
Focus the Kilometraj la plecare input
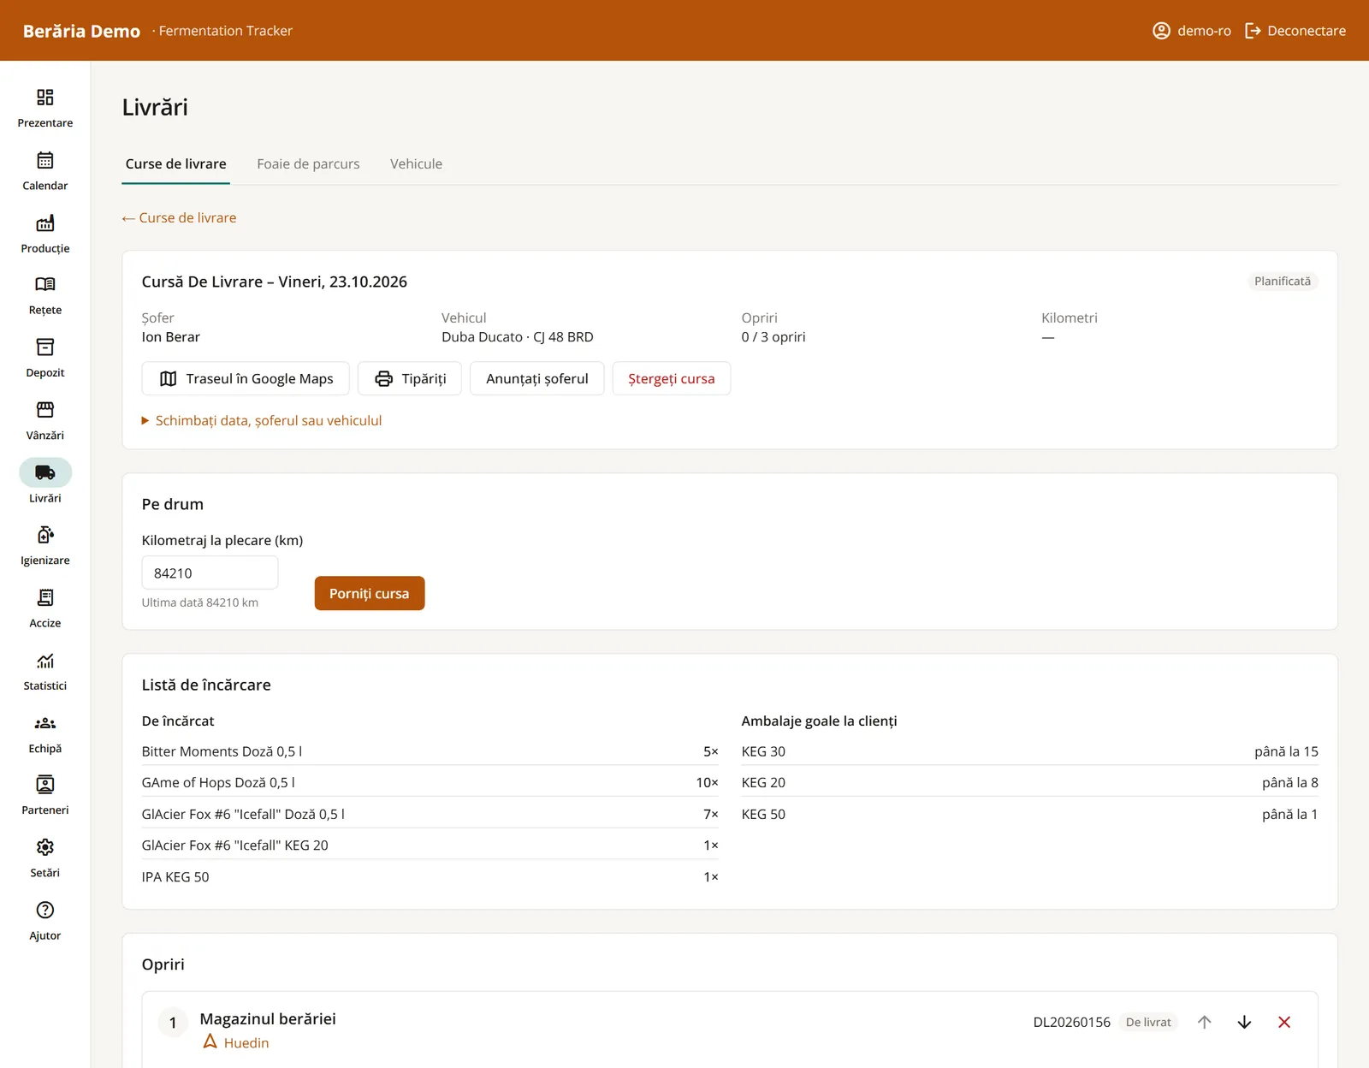coord(210,573)
